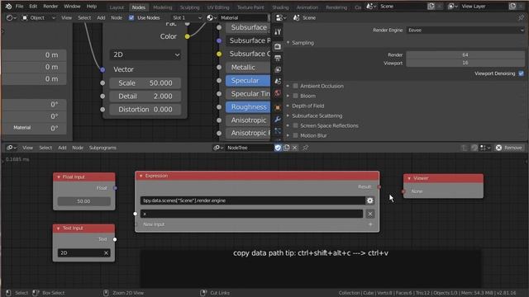Enable Bloom checkbox
This screenshot has height=297, width=529.
[296, 96]
